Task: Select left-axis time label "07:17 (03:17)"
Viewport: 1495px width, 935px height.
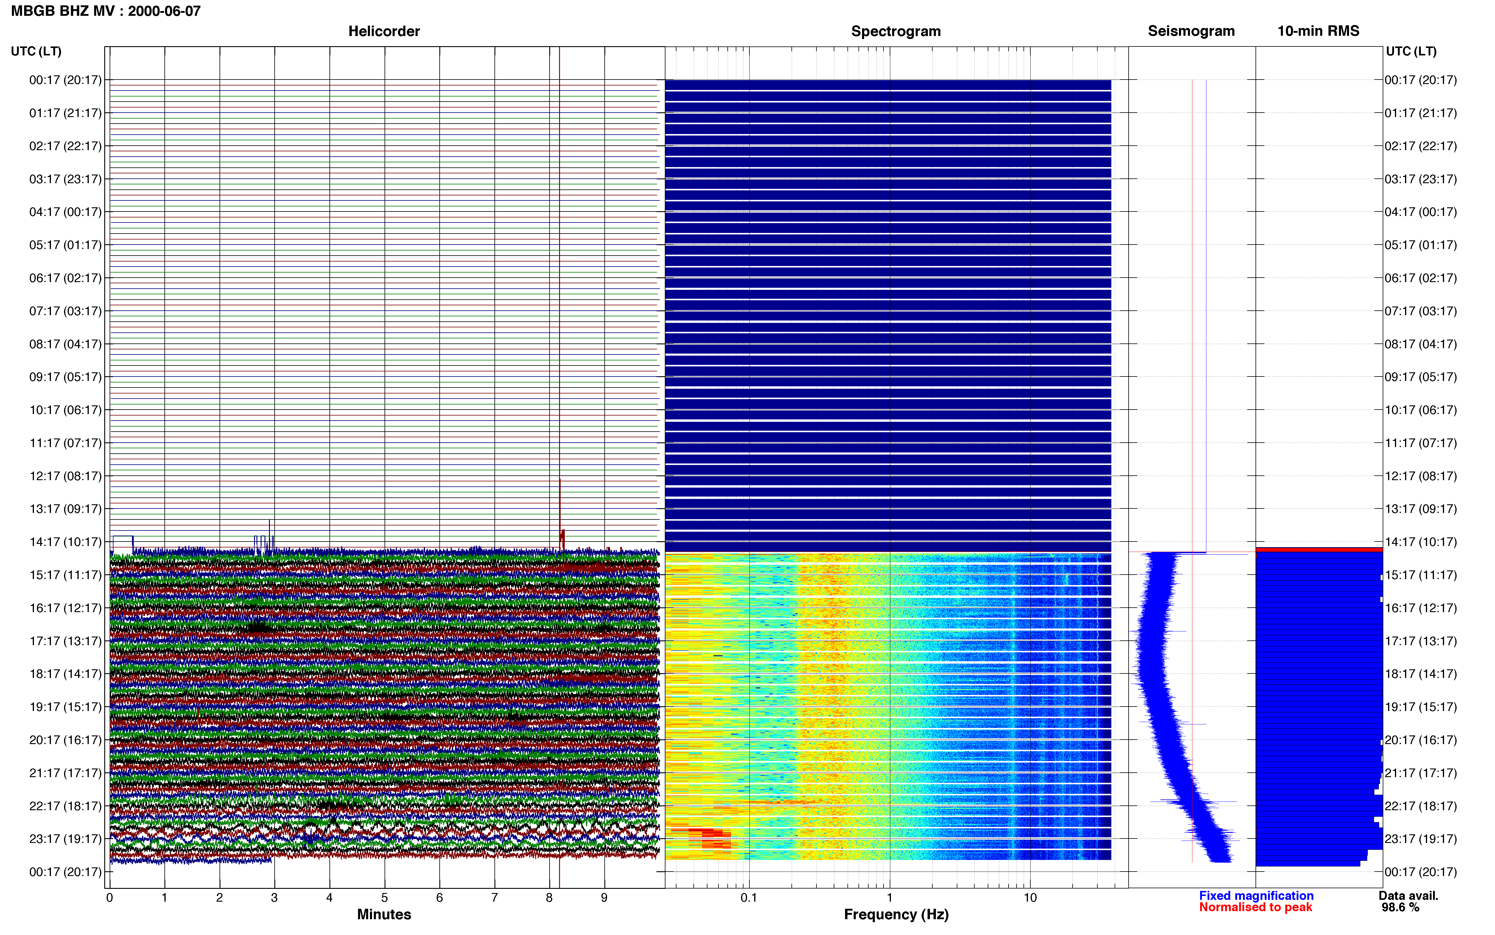Action: pos(66,311)
